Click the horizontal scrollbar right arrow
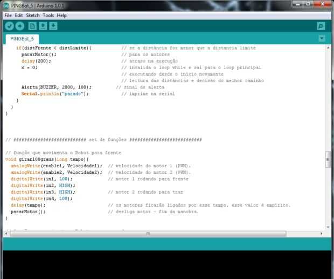 pos(321,234)
